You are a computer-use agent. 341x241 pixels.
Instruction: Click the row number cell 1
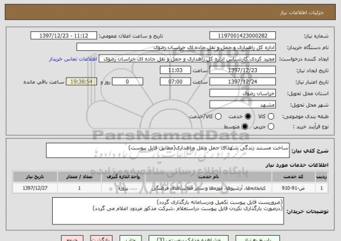tap(321, 188)
